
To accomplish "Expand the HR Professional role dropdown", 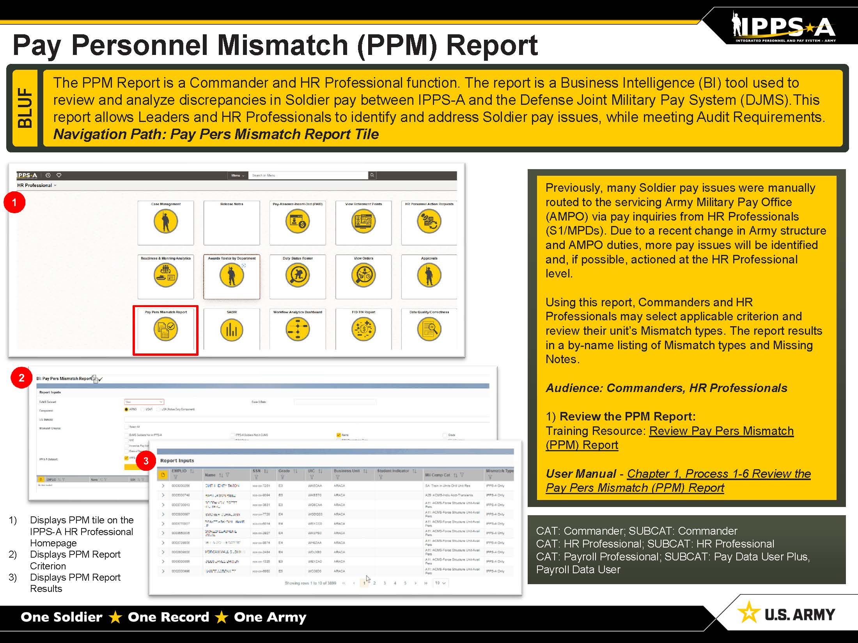I will [37, 185].
